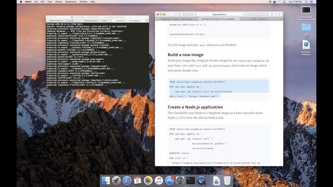Open Launchpad rocket icon in Dock

click(x=116, y=180)
